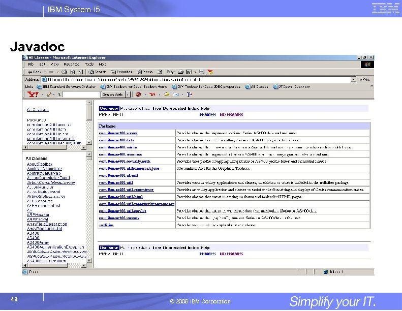The image size is (402, 311).
Task: Click the Stop loading icon
Action: click(65, 72)
